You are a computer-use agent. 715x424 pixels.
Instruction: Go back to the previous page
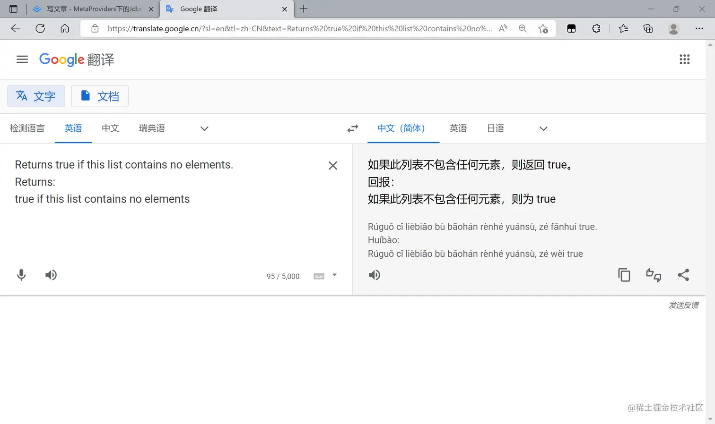(16, 28)
